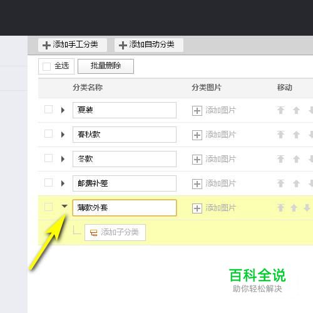Viewport: 313px width, 313px height.
Task: Move 冬款 up one position
Action: click(296, 159)
